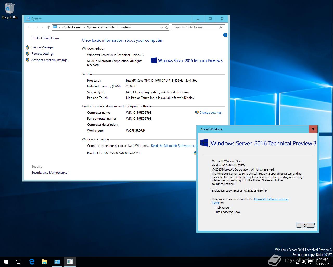Click shield icon beside Advanced system settings

pyautogui.click(x=28, y=60)
